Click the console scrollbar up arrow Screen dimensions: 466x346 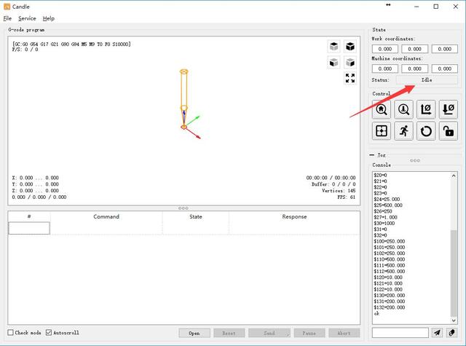click(x=454, y=176)
